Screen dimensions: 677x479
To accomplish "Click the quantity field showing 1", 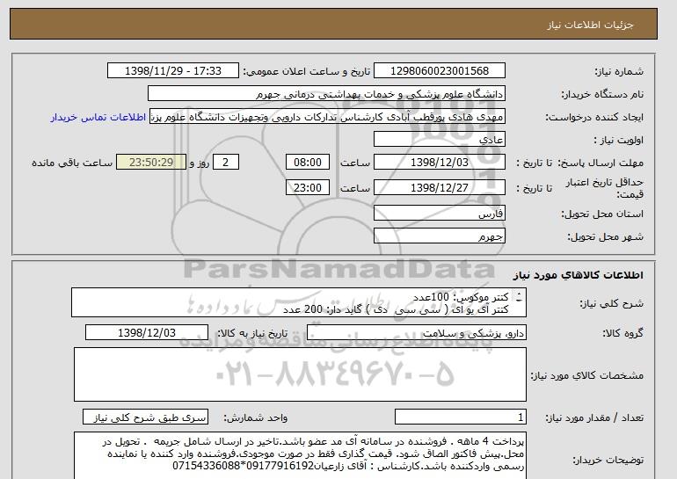I will click(x=460, y=417).
